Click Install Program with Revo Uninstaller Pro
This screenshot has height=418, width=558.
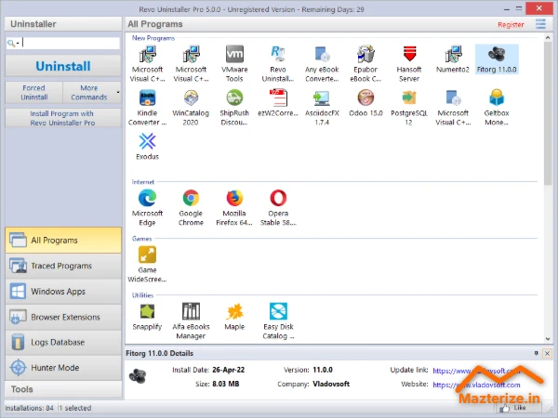63,118
